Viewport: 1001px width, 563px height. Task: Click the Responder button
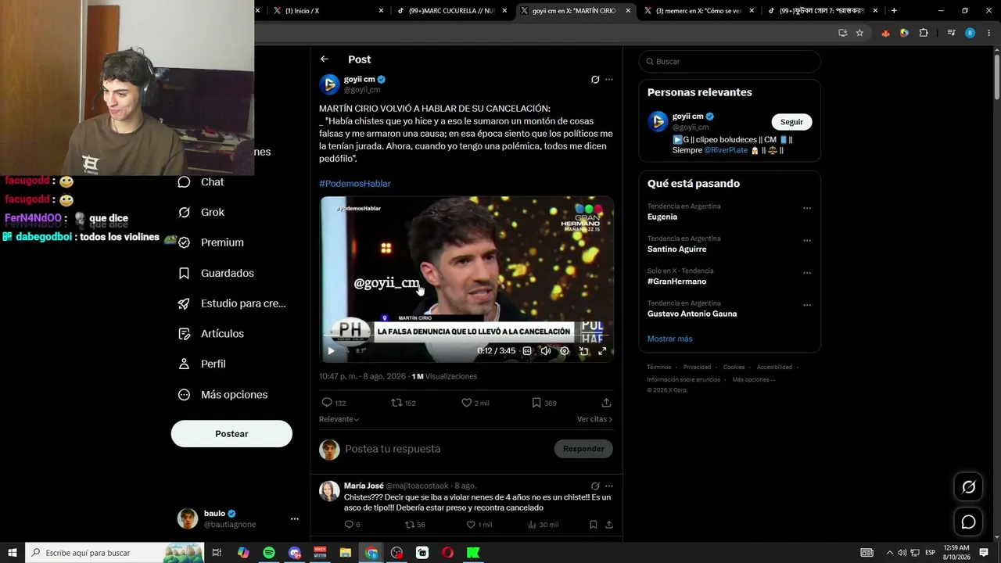pyautogui.click(x=583, y=449)
